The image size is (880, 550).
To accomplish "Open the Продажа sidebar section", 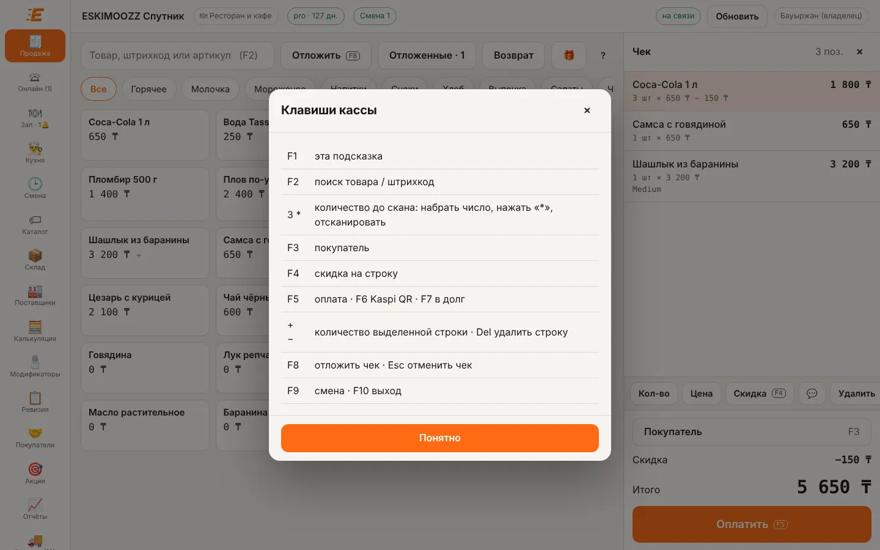I will [35, 46].
